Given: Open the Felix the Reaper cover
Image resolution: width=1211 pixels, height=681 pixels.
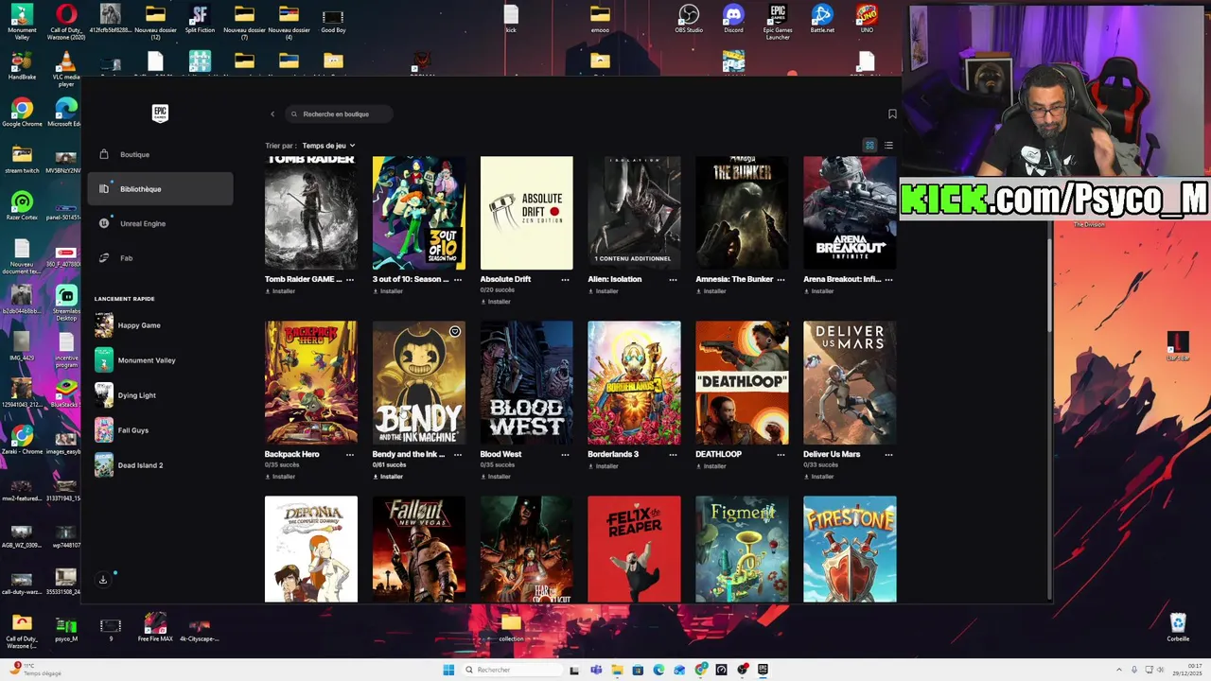Looking at the screenshot, I should 634,549.
